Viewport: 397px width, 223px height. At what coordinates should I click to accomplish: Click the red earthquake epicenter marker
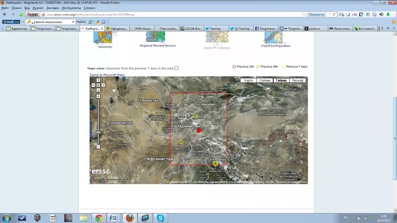pos(199,130)
